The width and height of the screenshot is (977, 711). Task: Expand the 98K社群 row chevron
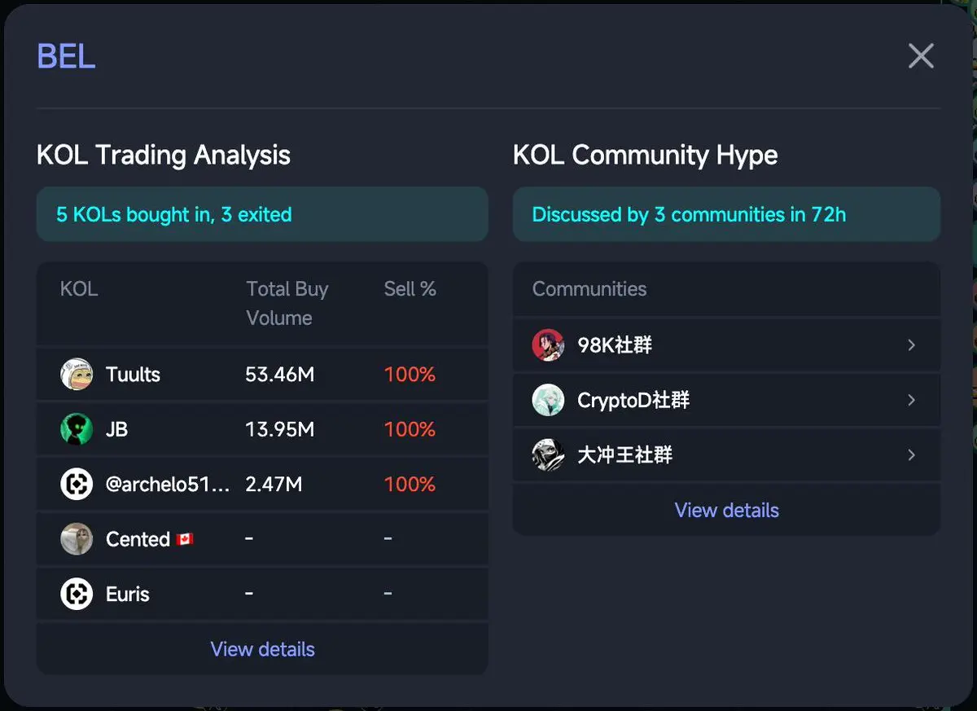[911, 345]
